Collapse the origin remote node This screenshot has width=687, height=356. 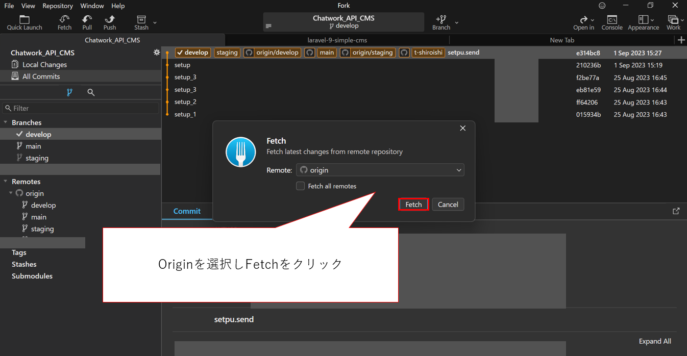11,193
